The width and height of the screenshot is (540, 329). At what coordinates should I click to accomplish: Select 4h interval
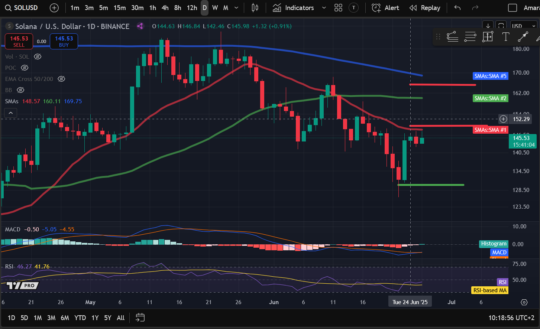(x=165, y=8)
